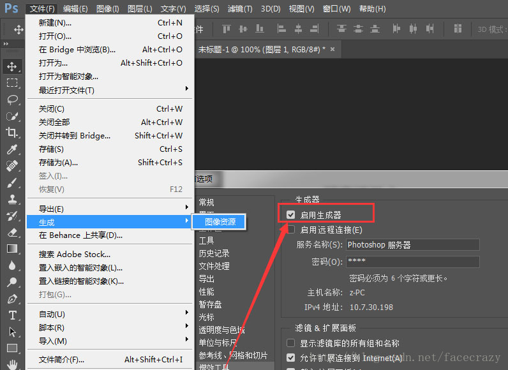Select 常规 preferences category
508x370 pixels.
(206, 202)
